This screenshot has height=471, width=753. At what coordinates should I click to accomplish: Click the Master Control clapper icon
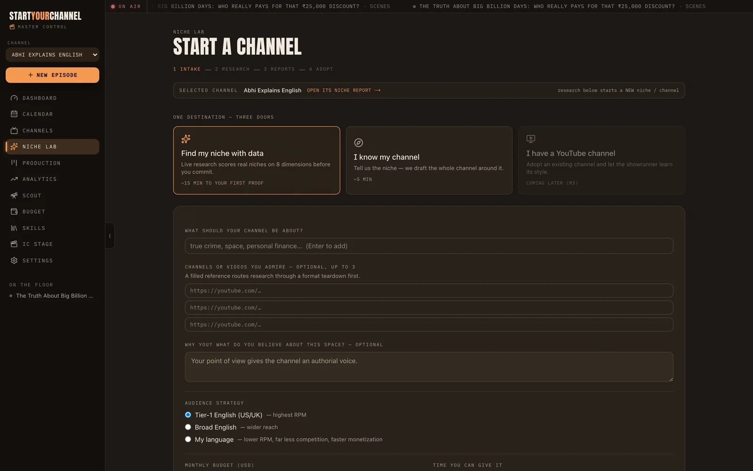point(12,27)
